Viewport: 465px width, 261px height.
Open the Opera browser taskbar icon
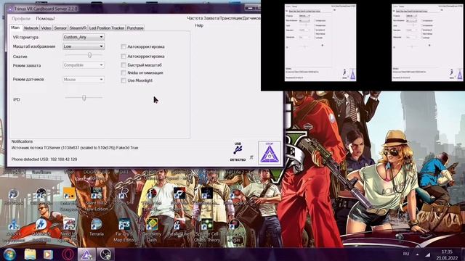click(x=68, y=254)
